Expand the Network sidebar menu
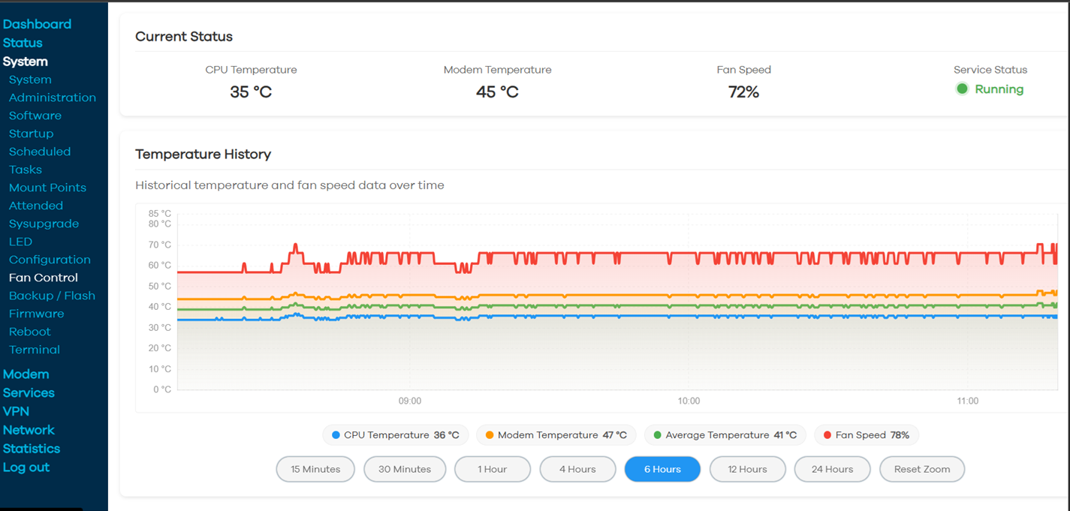Screen dimensions: 1070x511 pos(29,430)
